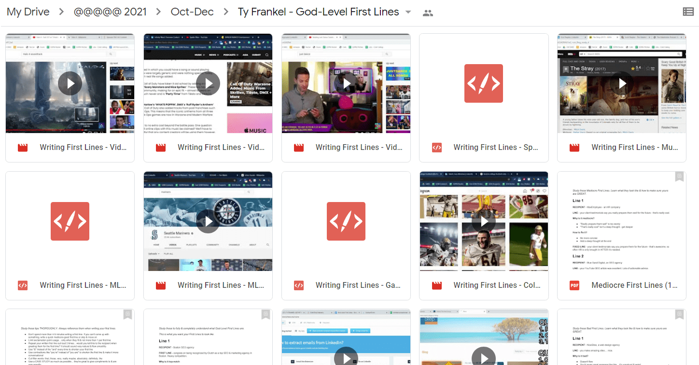The height and width of the screenshot is (365, 699).
Task: Navigate to Oct-Dec folder breadcrumb
Action: tap(192, 12)
